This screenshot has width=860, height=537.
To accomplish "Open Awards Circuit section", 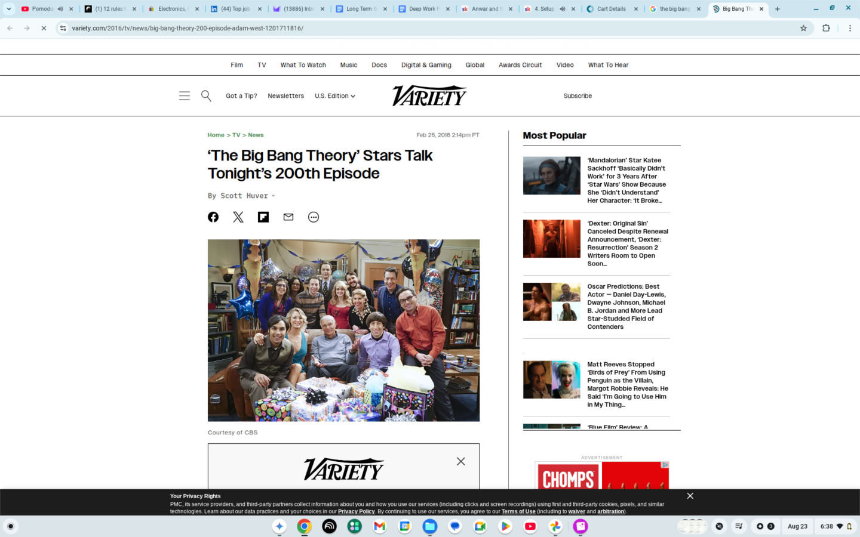I will (x=520, y=65).
